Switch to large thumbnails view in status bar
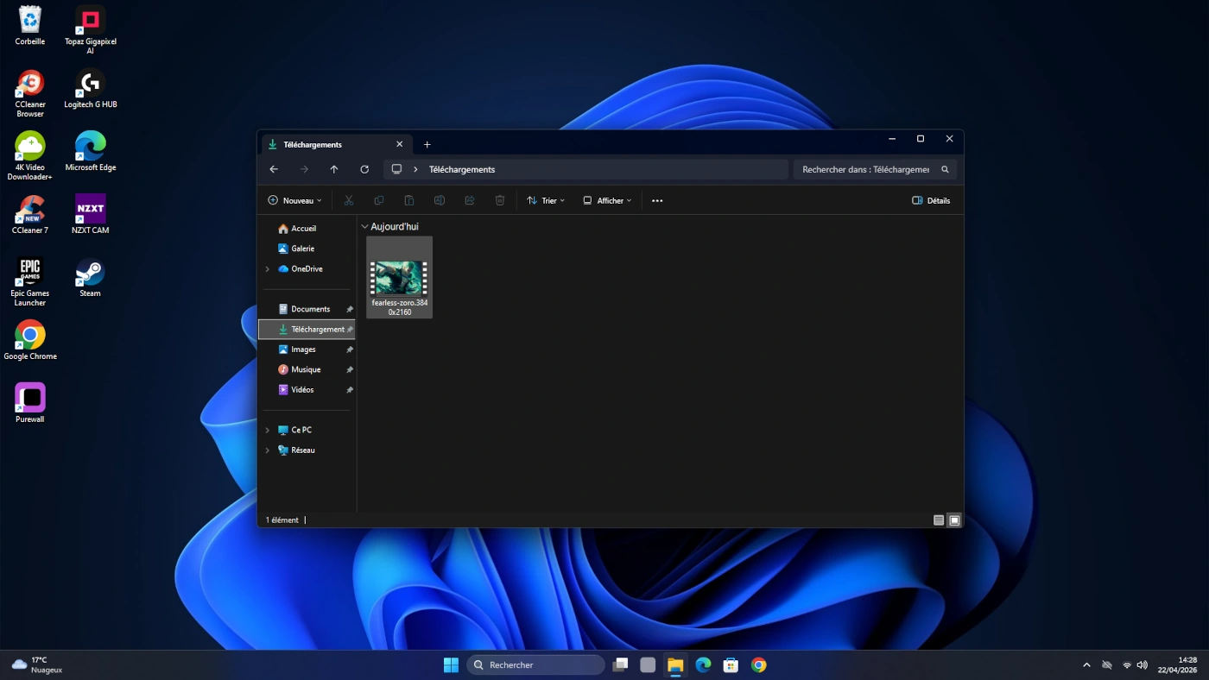 [x=954, y=520]
